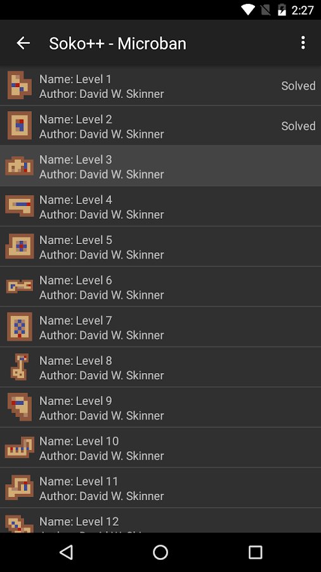Tap the Level 2 puzzle thumbnail
321x572 pixels.
[19, 125]
